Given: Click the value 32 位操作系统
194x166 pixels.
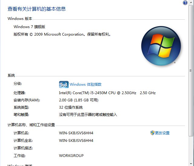Looking at the screenshot, I should pyautogui.click(x=71, y=107).
